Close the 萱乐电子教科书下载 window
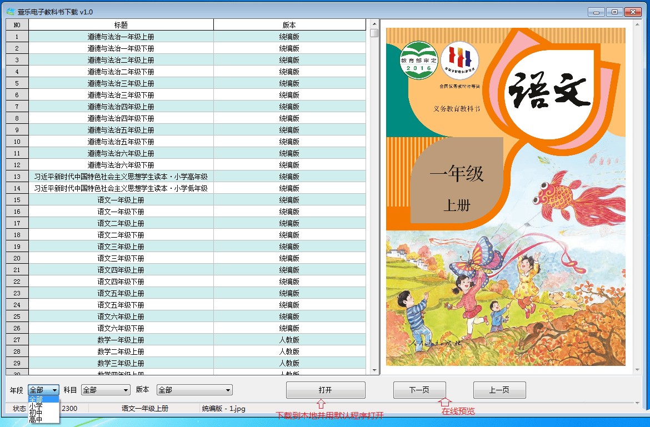This screenshot has height=427, width=650. point(633,12)
